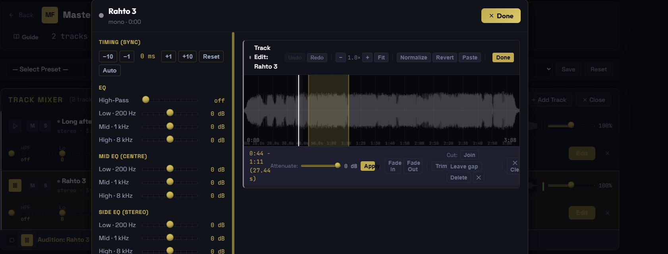Shift timing by −1 ms
Screen dimensions: 668x254
pos(127,57)
